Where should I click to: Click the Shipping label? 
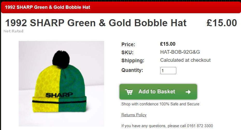point(133,60)
